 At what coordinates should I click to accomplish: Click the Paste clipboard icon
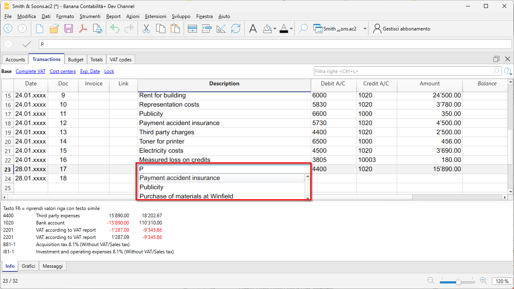(175, 28)
